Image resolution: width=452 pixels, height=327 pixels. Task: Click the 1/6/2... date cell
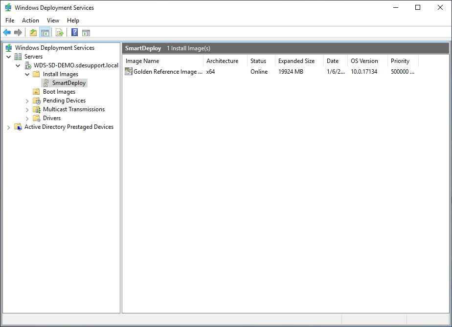[x=336, y=72]
